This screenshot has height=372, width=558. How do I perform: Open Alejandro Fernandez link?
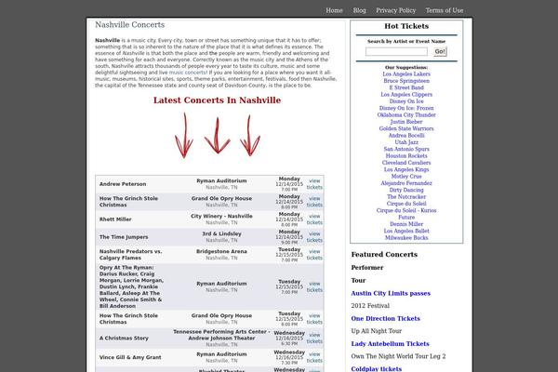pyautogui.click(x=406, y=183)
